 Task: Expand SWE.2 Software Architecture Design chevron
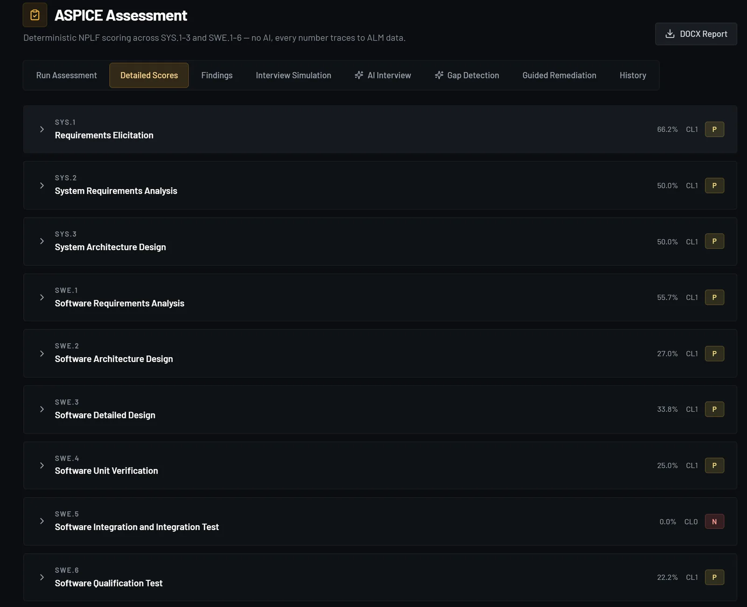click(42, 353)
